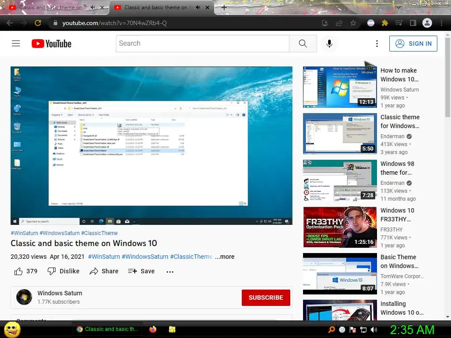
Task: Click the install app icon in address bar
Action: (325, 23)
